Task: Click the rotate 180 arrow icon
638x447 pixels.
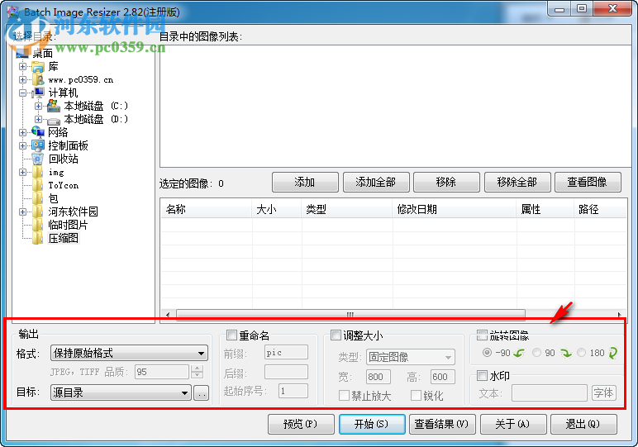Action: click(x=612, y=353)
